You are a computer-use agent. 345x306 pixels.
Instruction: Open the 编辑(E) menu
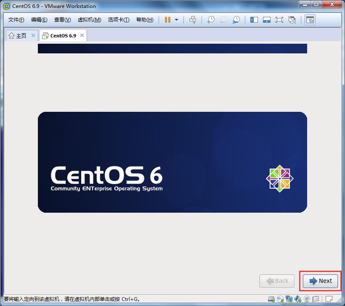point(39,20)
